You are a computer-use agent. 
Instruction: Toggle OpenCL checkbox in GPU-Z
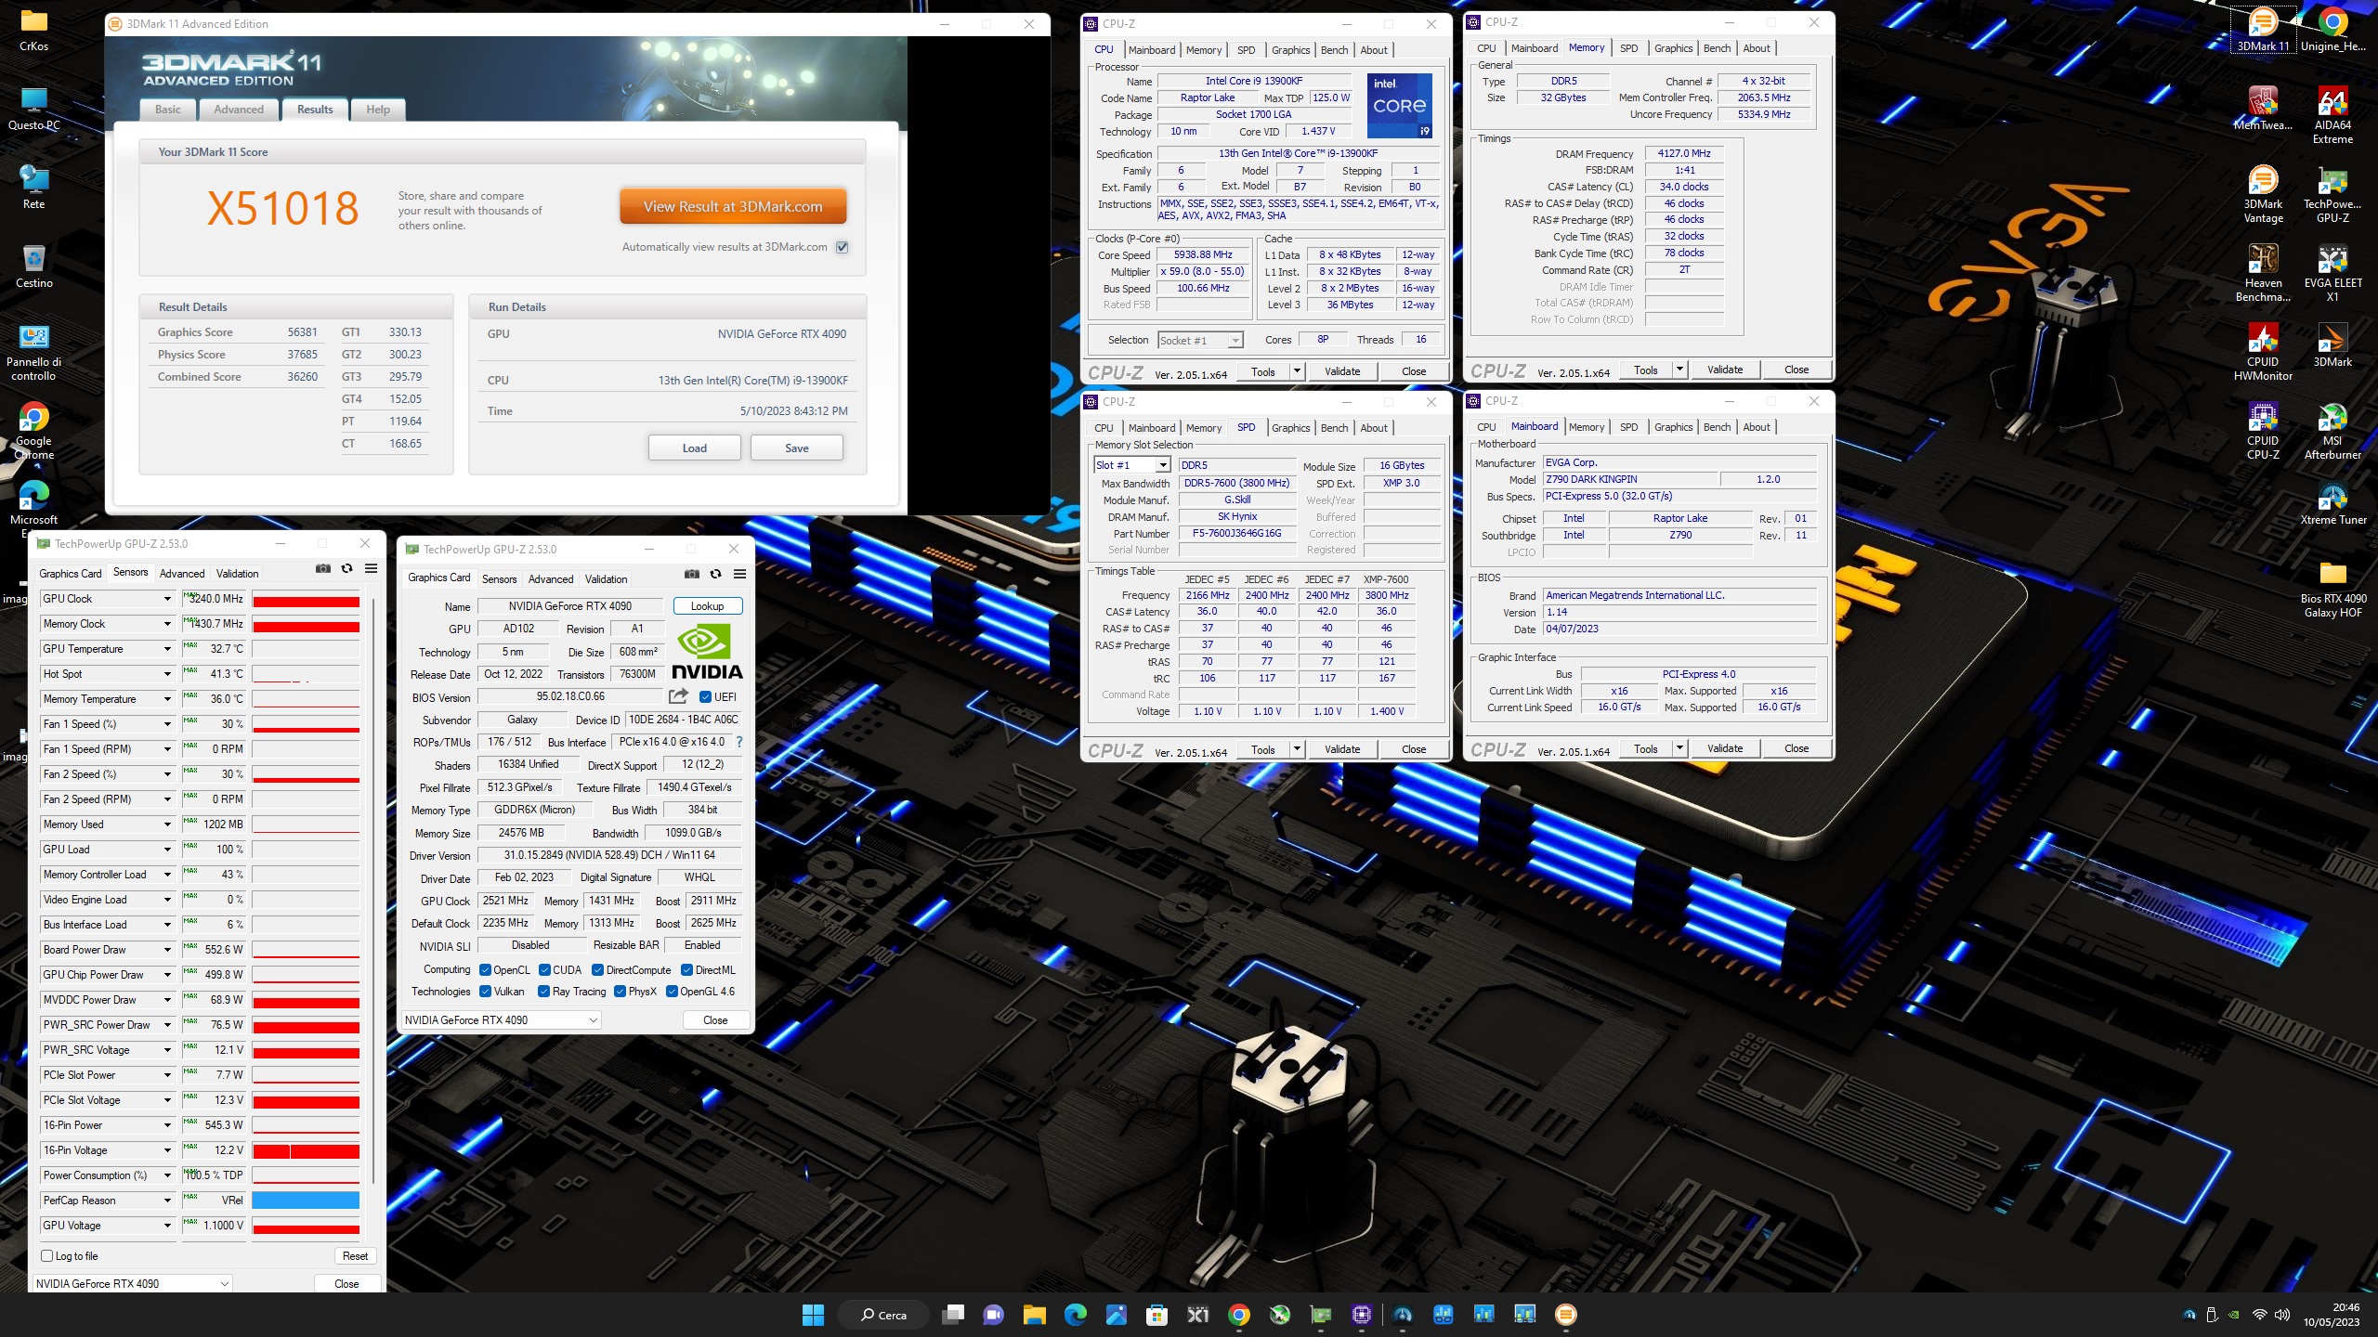485,969
